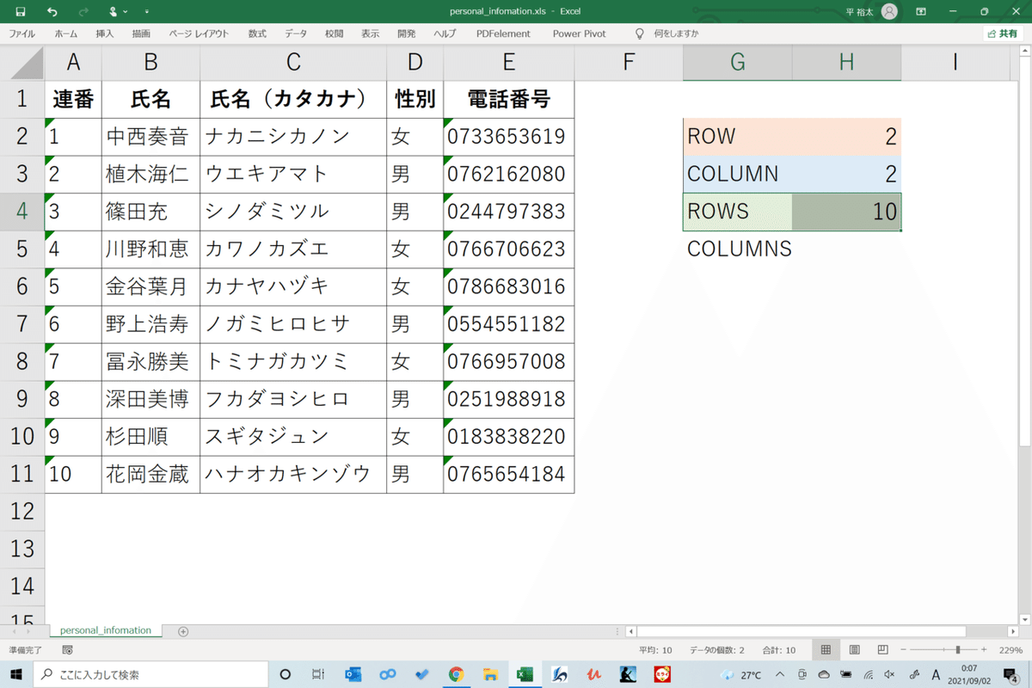Add a new sheet with plus button

pos(182,631)
